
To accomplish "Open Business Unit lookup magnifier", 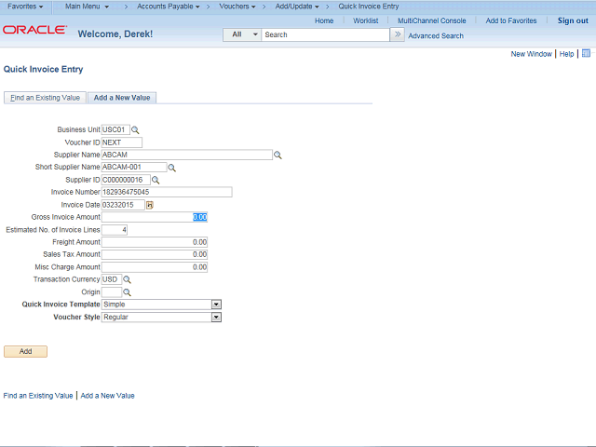I will 135,130.
